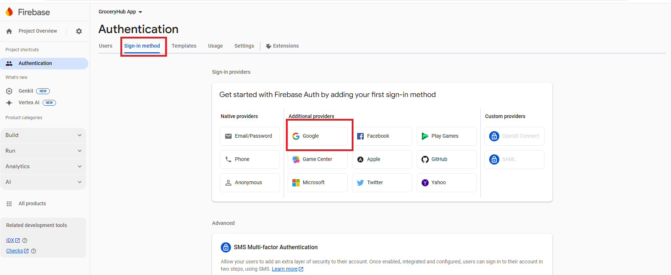Expand the Run category
The width and height of the screenshot is (671, 275).
click(x=43, y=151)
